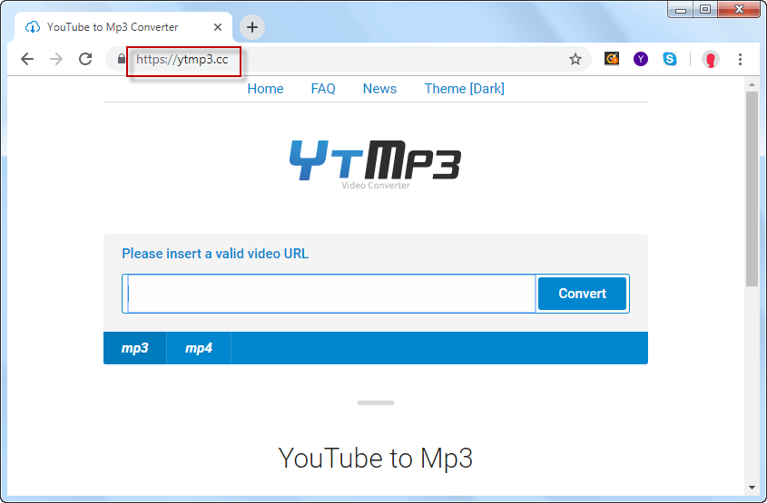Open the Skype extension icon

coord(670,59)
